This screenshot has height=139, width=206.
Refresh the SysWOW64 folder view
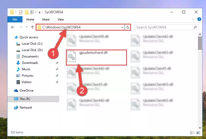(x=128, y=27)
